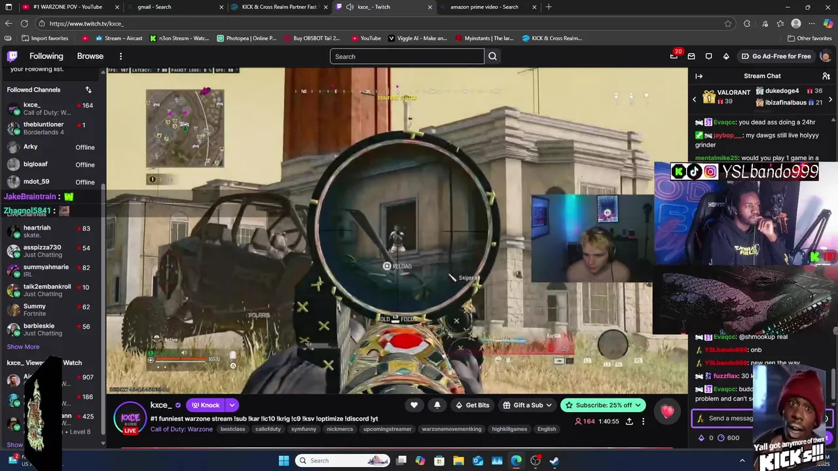This screenshot has width=838, height=471.
Task: Open the Twitch notifications inbox icon
Action: coord(708,56)
